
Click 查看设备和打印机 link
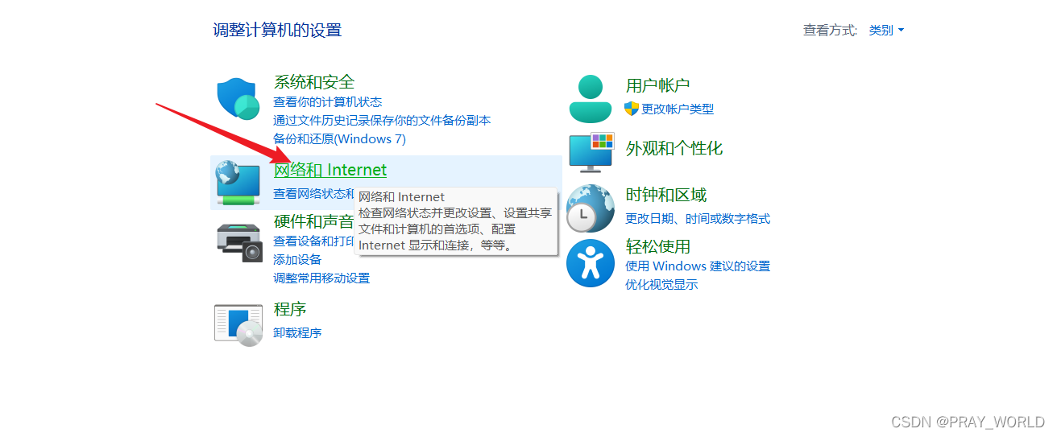click(314, 241)
